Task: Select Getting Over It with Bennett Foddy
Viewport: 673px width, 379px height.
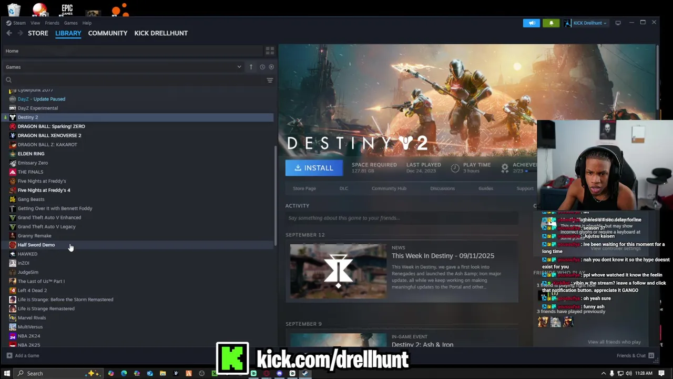Action: pos(55,208)
